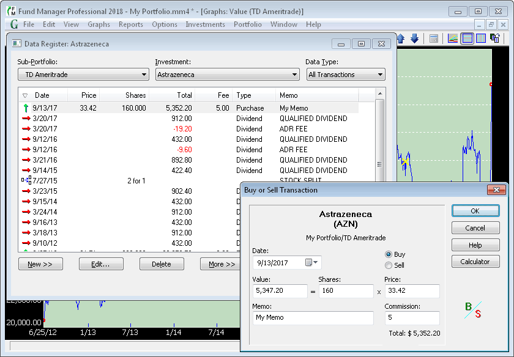Click the Delete button
514x357 pixels.
pyautogui.click(x=162, y=264)
